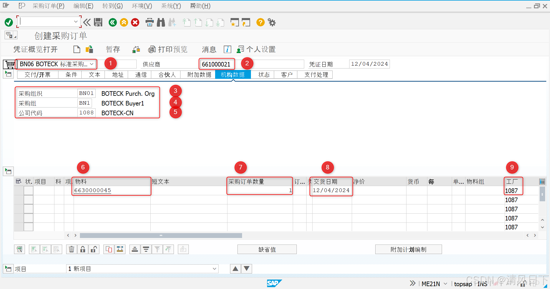Click the generate shortcut icon
This screenshot has height=289, width=550.
click(246, 22)
